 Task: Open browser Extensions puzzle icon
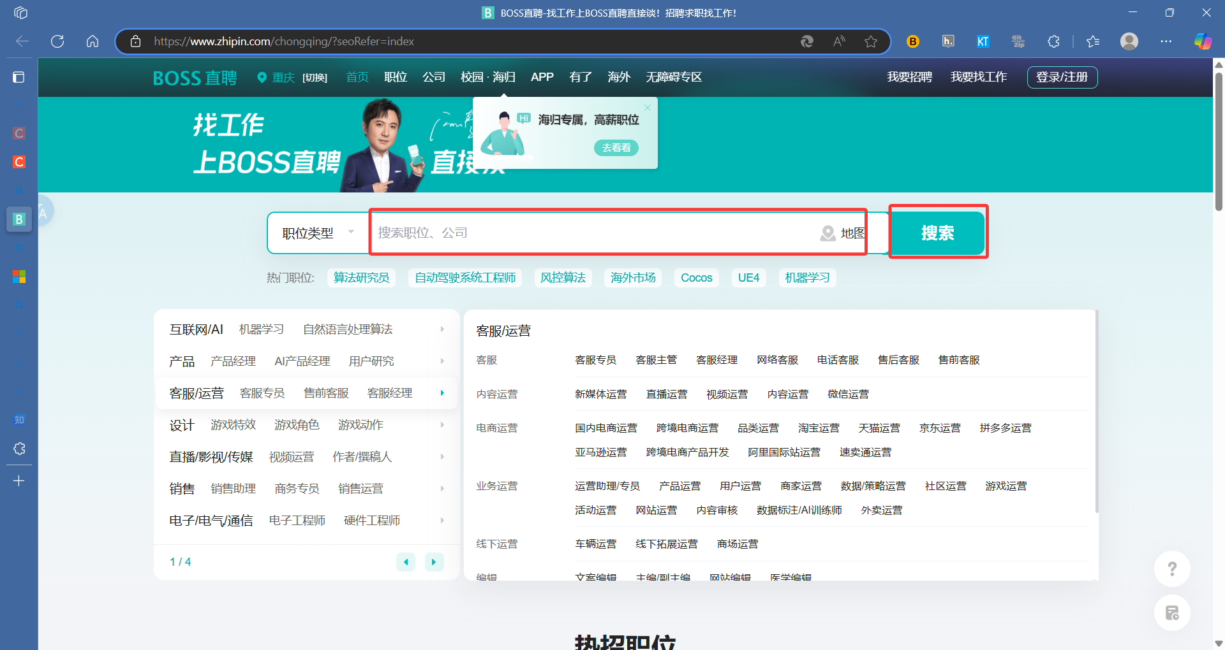point(1053,41)
